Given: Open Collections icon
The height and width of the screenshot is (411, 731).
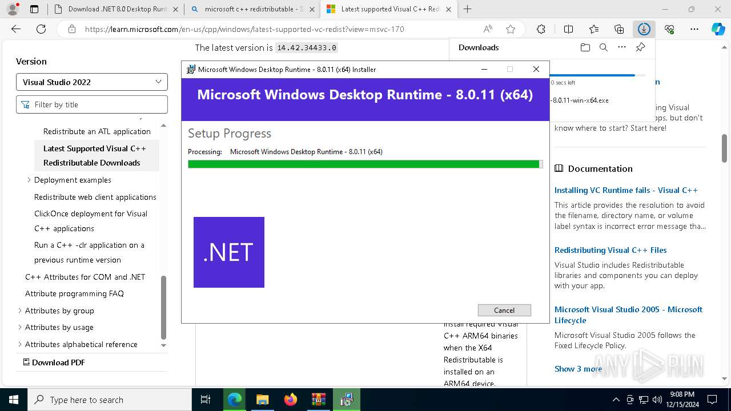Looking at the screenshot, I should coord(619,29).
